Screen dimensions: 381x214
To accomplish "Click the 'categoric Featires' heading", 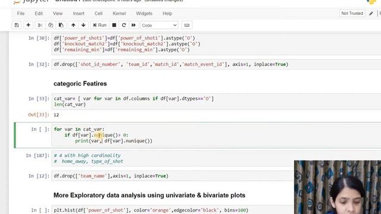I will pos(80,83).
